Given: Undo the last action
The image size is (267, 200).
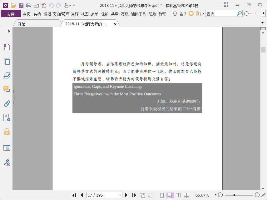Looking at the screenshot, I should tap(51, 6).
